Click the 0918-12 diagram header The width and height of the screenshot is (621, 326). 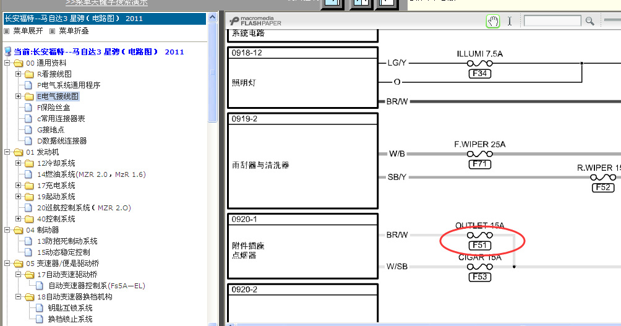303,53
